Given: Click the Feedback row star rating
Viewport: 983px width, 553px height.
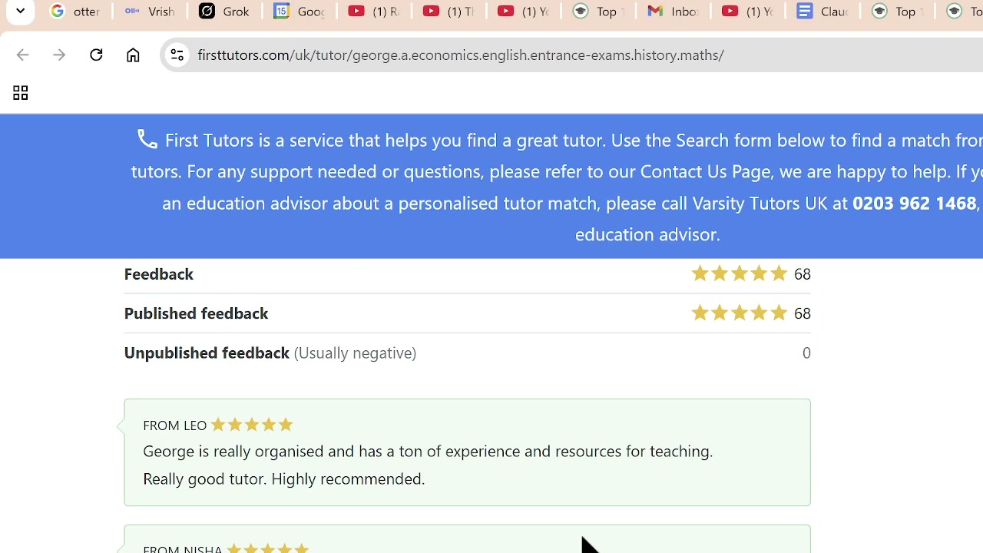Looking at the screenshot, I should click(x=739, y=273).
